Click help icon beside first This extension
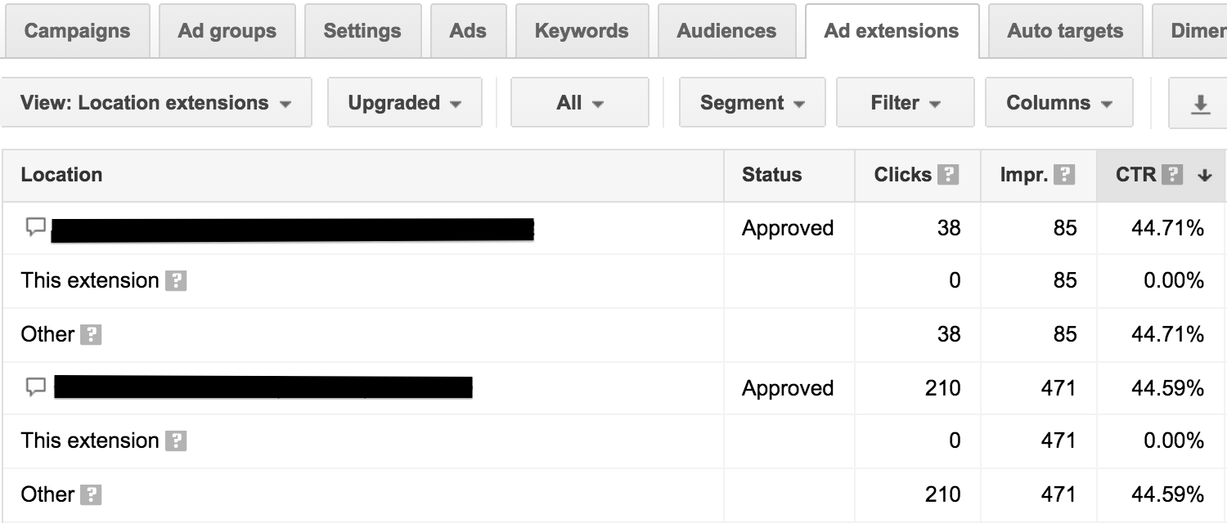1227x523 pixels. point(176,281)
